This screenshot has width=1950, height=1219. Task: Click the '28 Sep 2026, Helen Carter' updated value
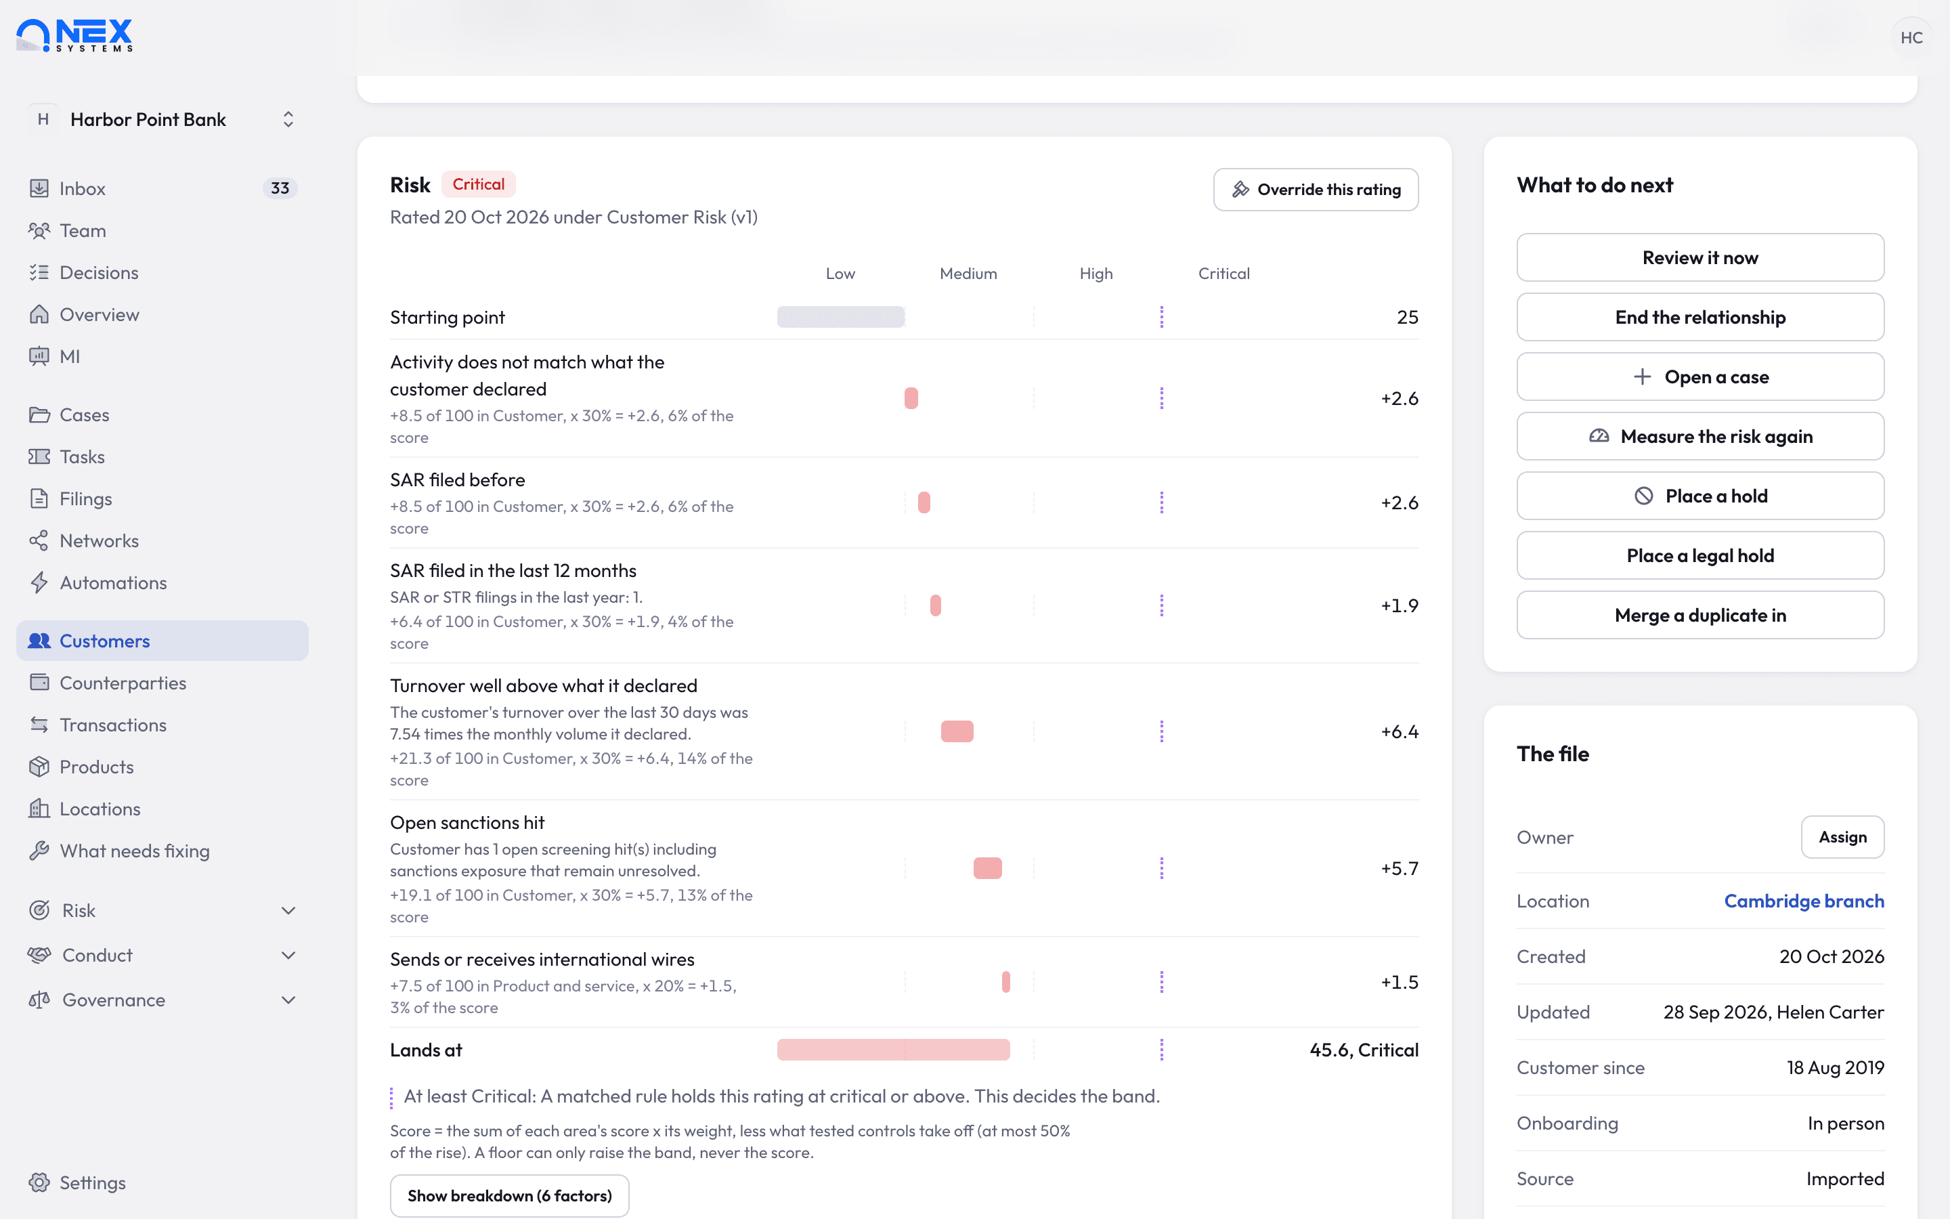click(x=1773, y=1012)
